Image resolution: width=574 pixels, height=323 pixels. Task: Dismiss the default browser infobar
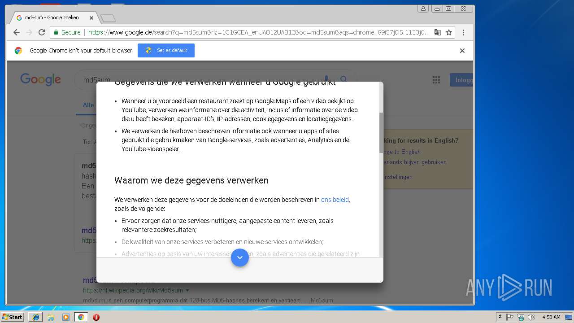(462, 51)
